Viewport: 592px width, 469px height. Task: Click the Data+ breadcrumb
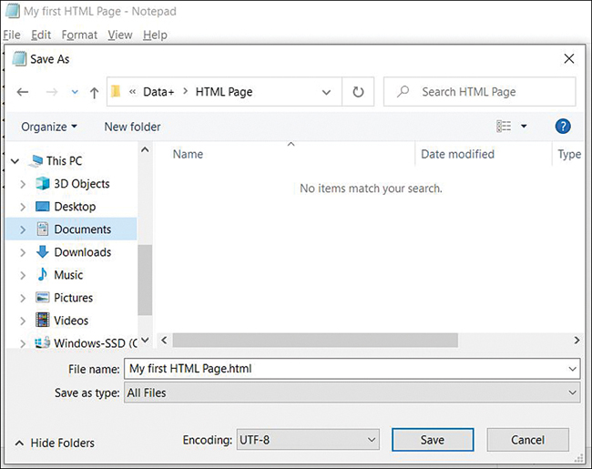pos(158,92)
